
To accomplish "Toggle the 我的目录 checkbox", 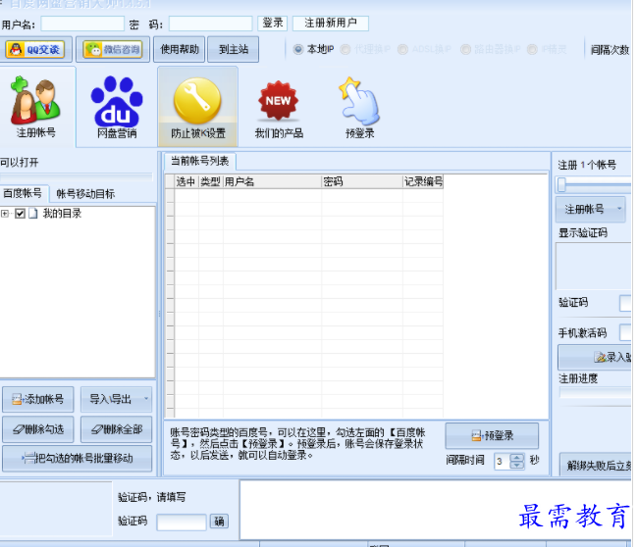I will click(20, 214).
